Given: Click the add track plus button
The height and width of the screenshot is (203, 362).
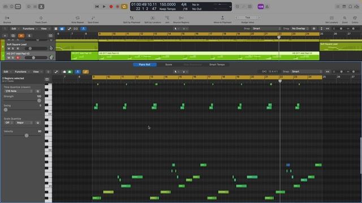Looking at the screenshot, I should point(5,36).
